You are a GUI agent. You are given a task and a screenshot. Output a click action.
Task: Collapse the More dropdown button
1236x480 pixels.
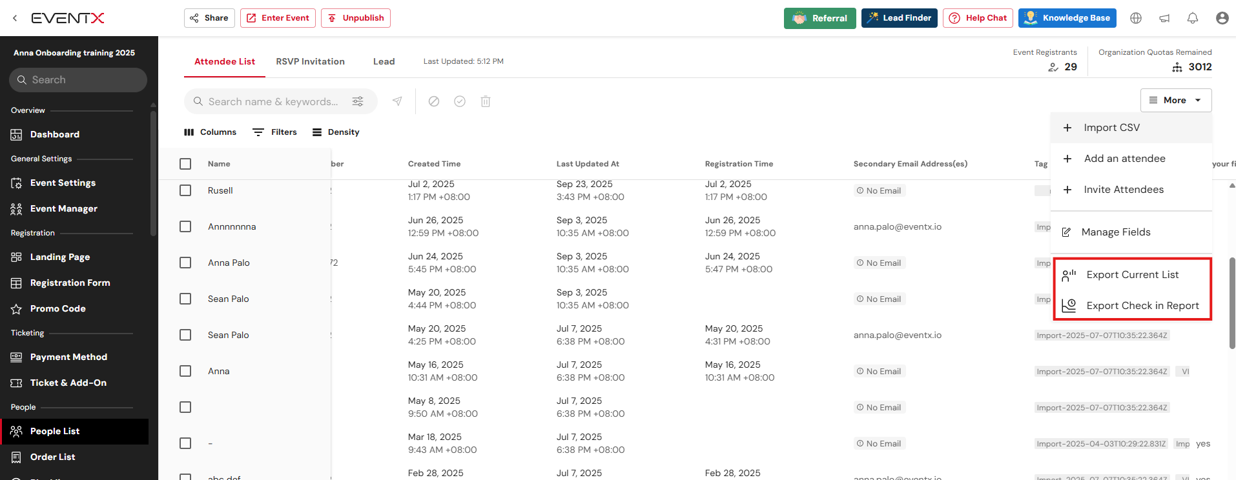coord(1175,100)
